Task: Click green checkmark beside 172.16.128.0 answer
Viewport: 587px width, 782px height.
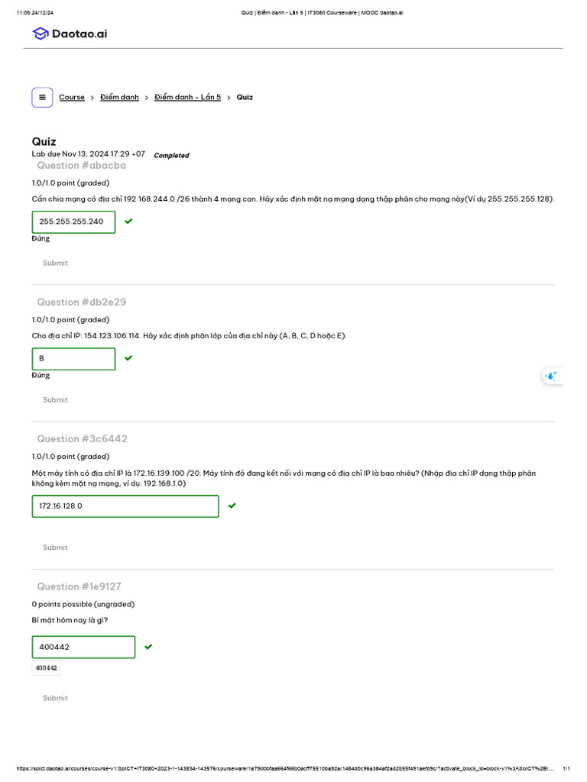Action: [x=232, y=505]
